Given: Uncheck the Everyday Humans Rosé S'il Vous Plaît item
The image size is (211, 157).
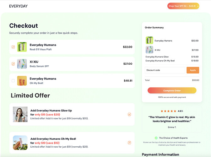Looking at the screenshot, I should pos(13,47).
